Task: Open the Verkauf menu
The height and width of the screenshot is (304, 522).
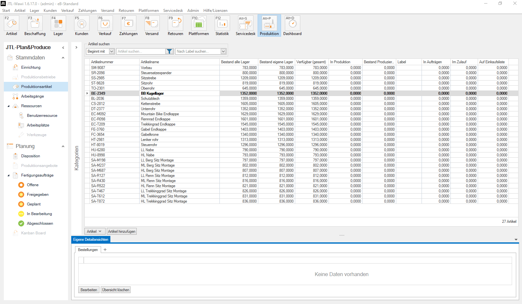Action: point(67,11)
